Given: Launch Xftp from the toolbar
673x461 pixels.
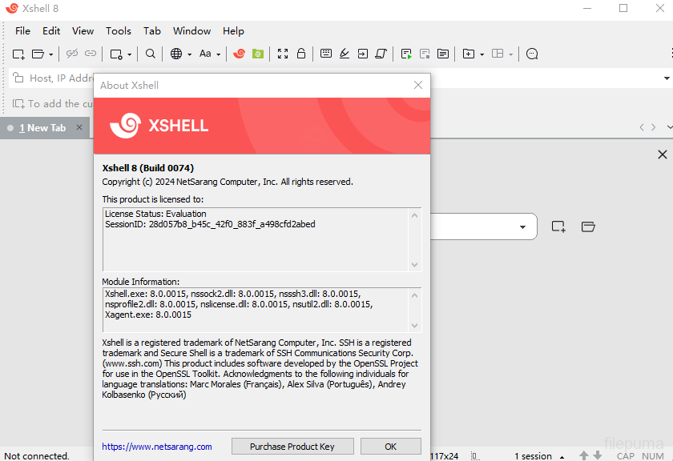Looking at the screenshot, I should click(x=258, y=54).
